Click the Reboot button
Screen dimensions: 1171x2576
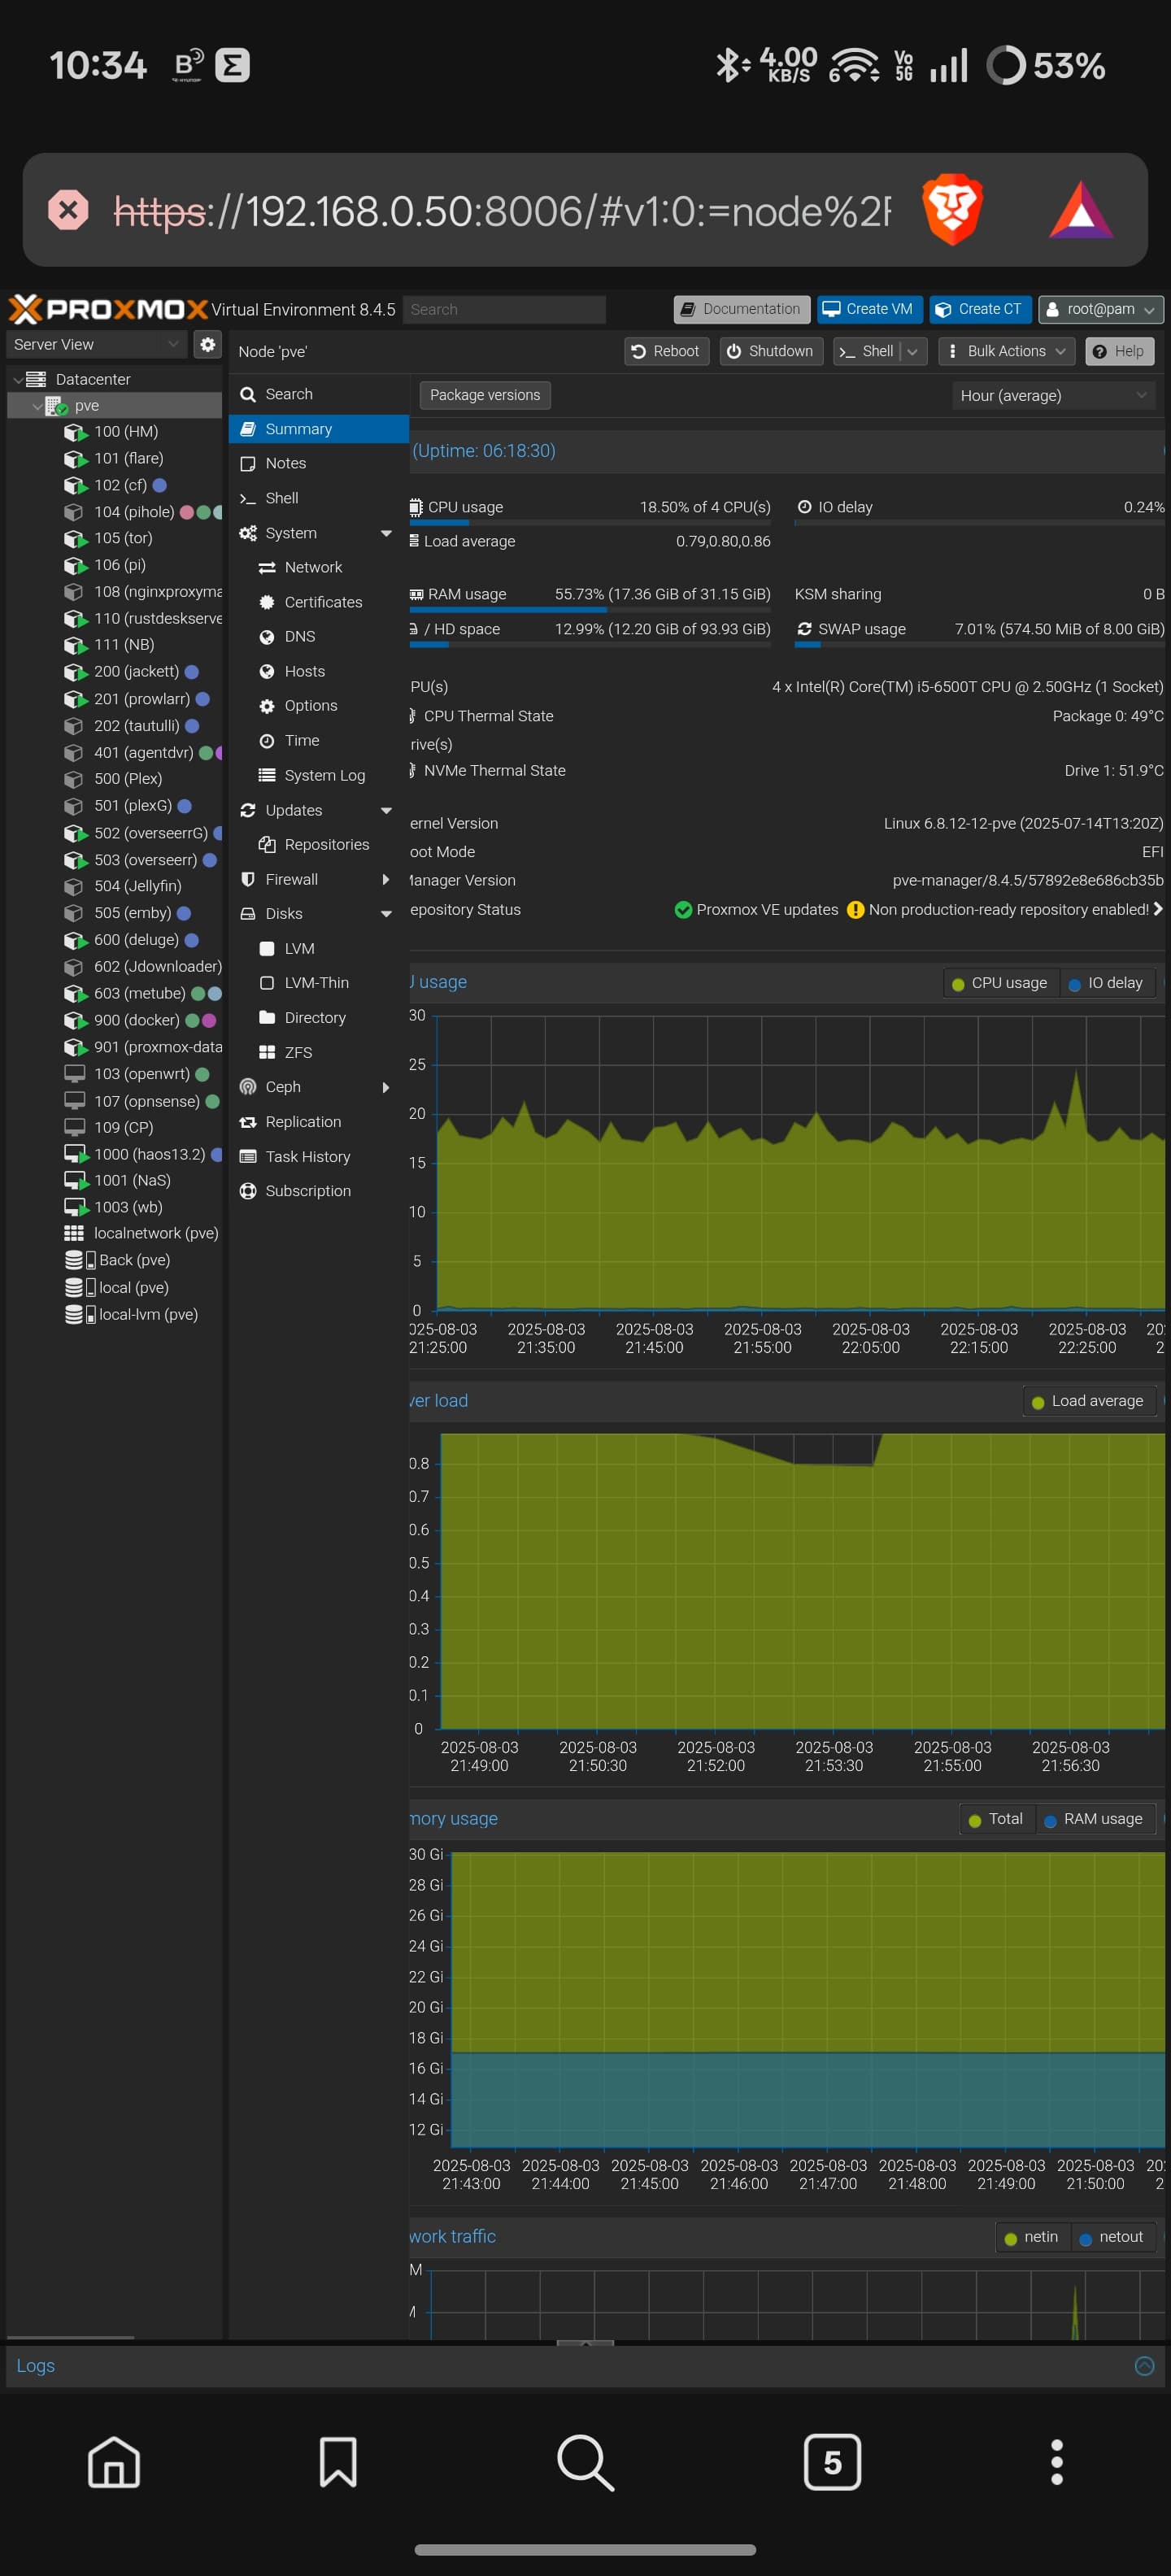(x=666, y=351)
